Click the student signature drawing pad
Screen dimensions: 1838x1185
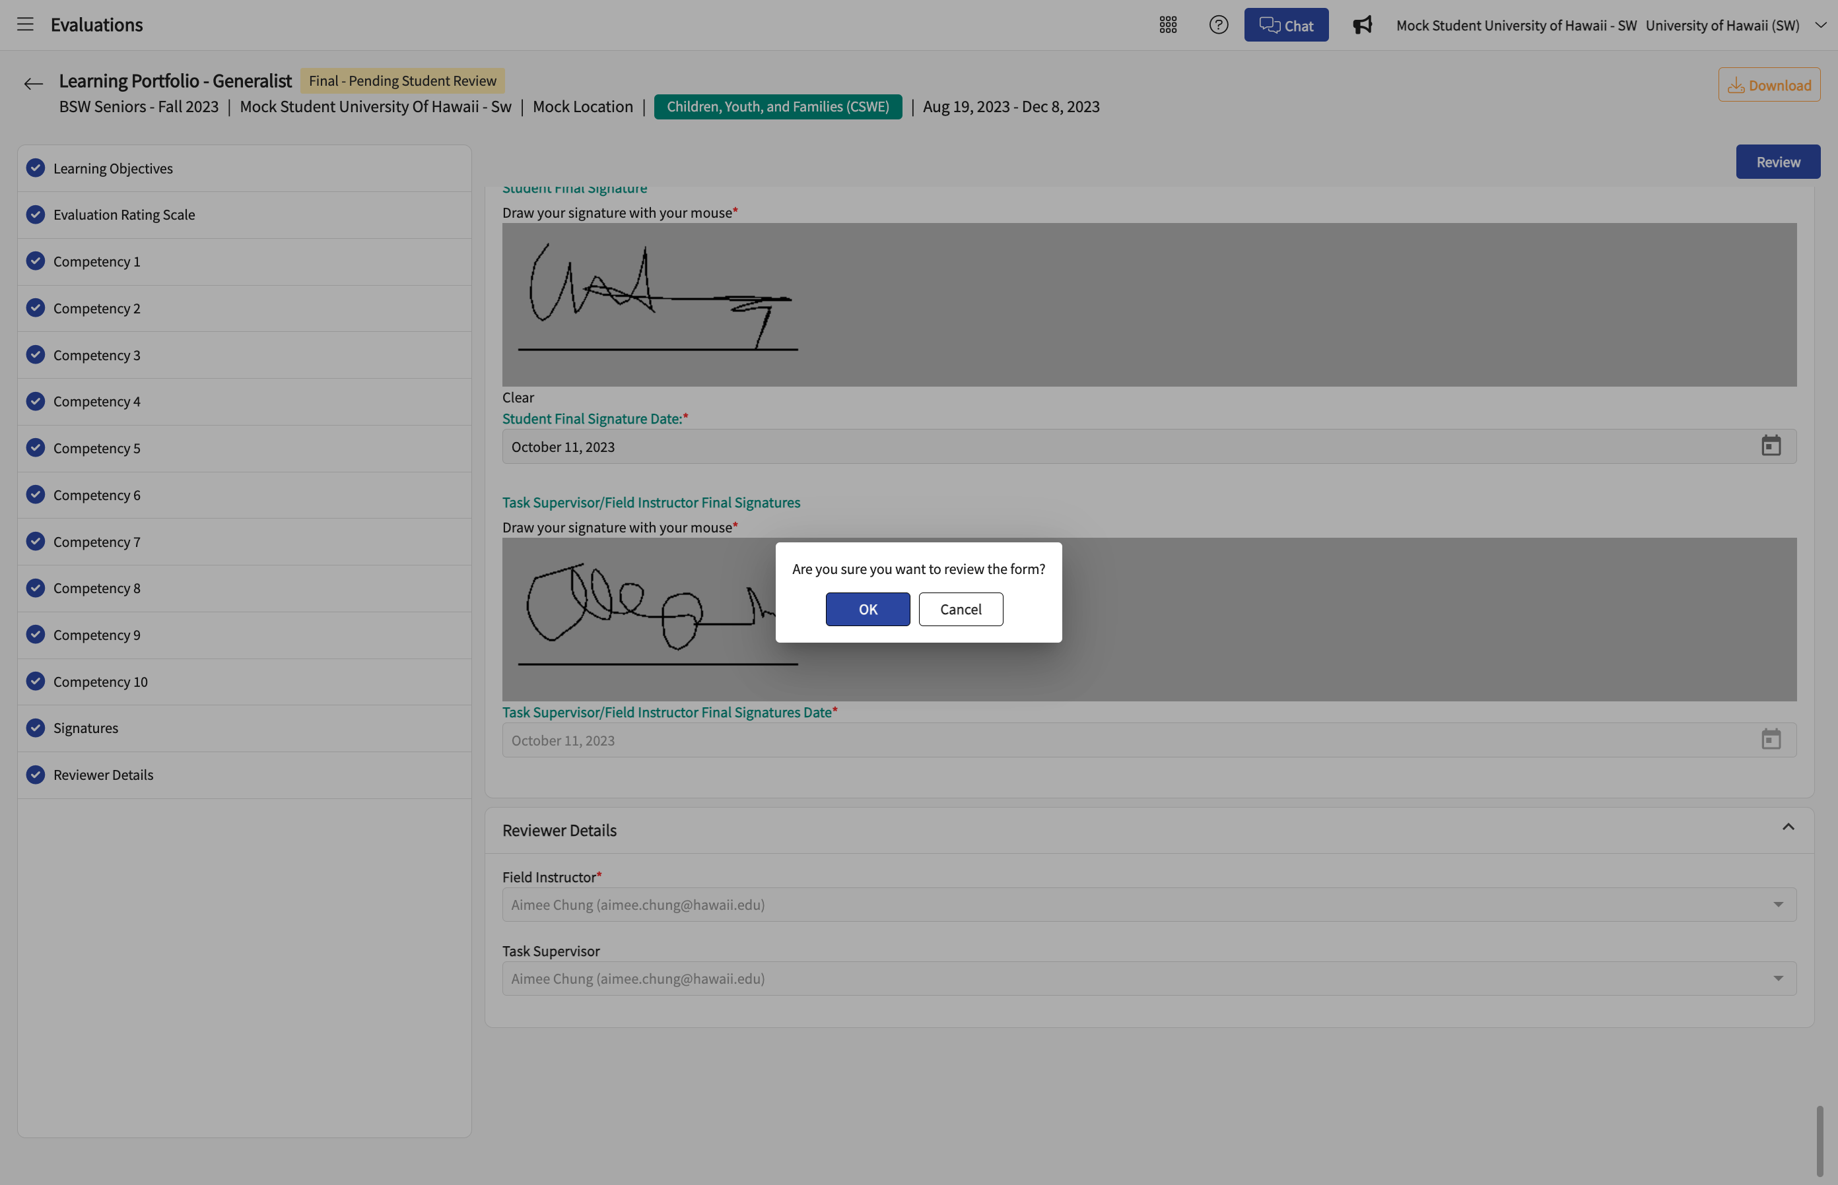point(1149,305)
